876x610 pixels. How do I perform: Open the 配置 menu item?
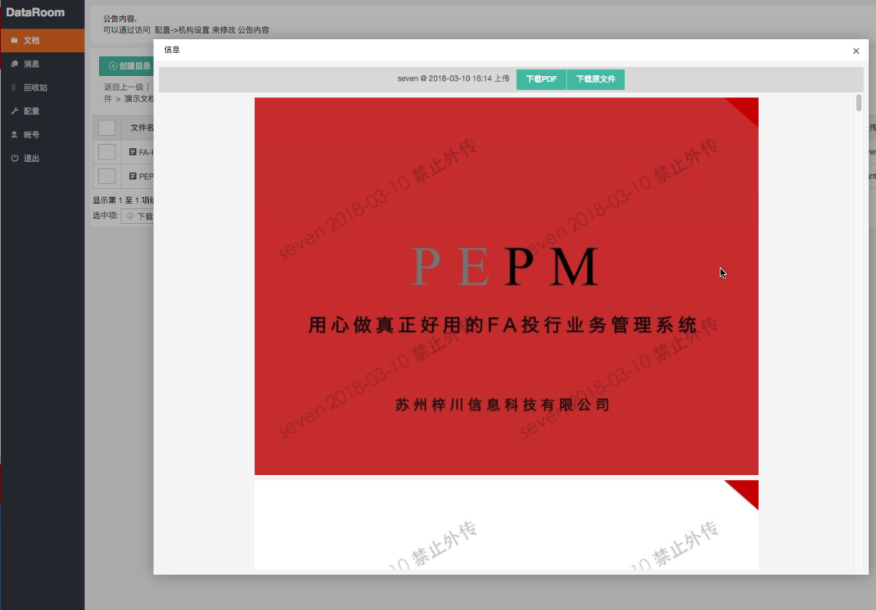click(42, 111)
